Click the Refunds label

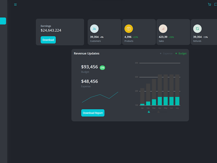click(x=197, y=41)
